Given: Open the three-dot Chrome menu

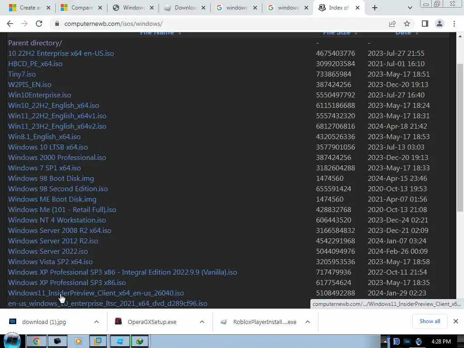Looking at the screenshot, I should tap(454, 24).
